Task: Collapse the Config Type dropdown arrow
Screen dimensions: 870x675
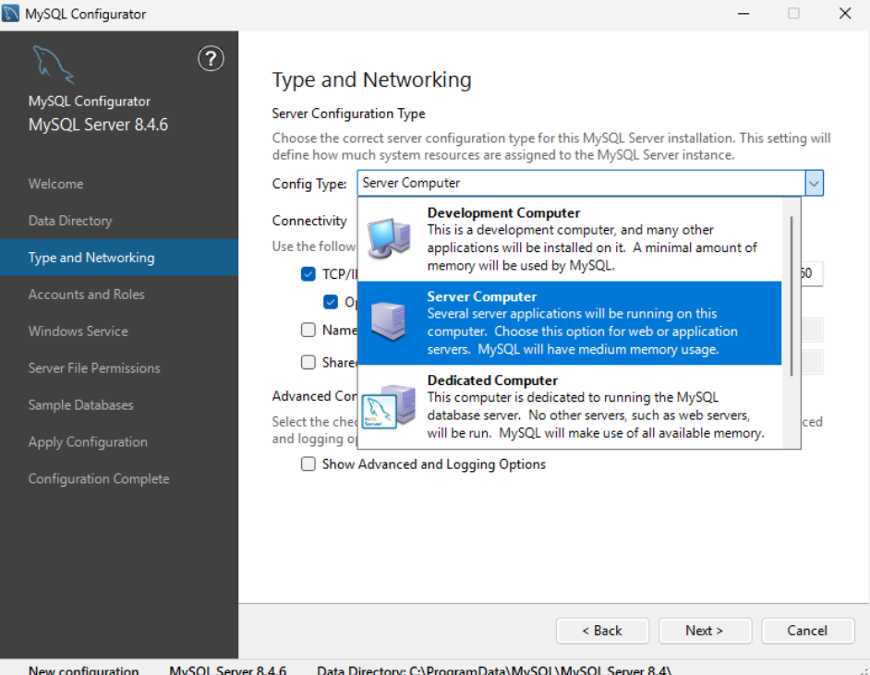Action: [x=813, y=184]
